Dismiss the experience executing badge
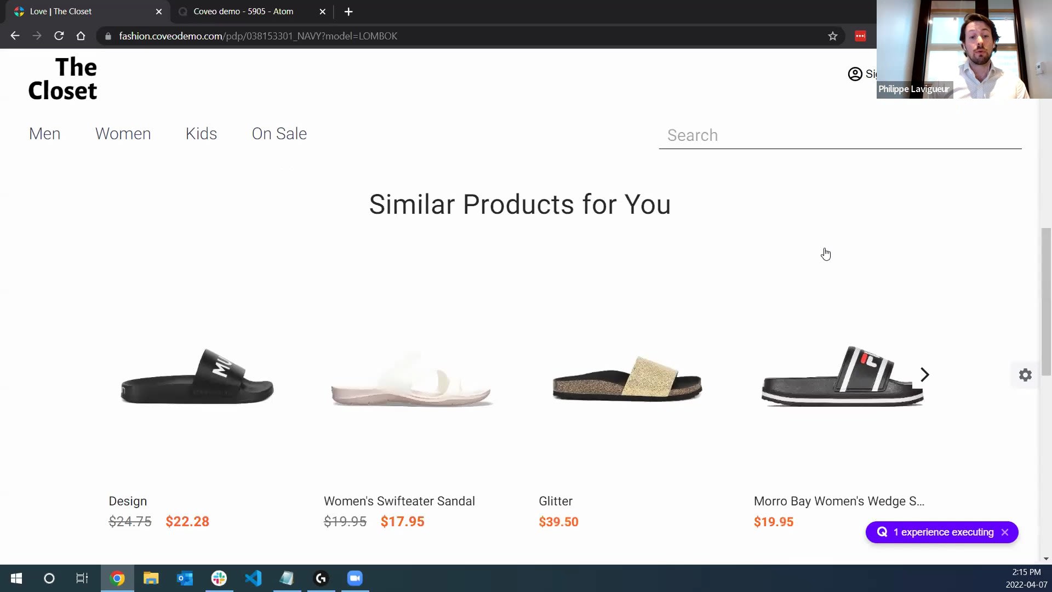The image size is (1052, 592). (x=1005, y=532)
